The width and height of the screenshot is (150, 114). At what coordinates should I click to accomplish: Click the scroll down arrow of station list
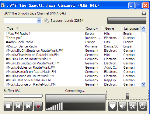[143, 84]
